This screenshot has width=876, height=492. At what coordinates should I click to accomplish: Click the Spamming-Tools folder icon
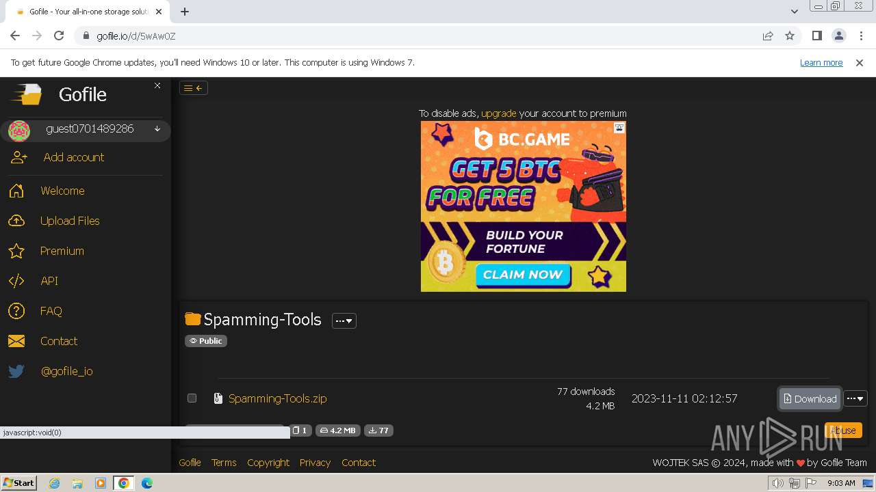[193, 319]
